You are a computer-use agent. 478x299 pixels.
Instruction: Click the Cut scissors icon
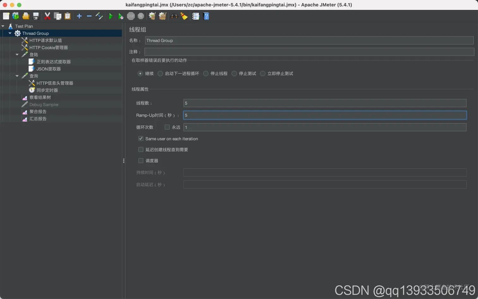[x=47, y=16]
